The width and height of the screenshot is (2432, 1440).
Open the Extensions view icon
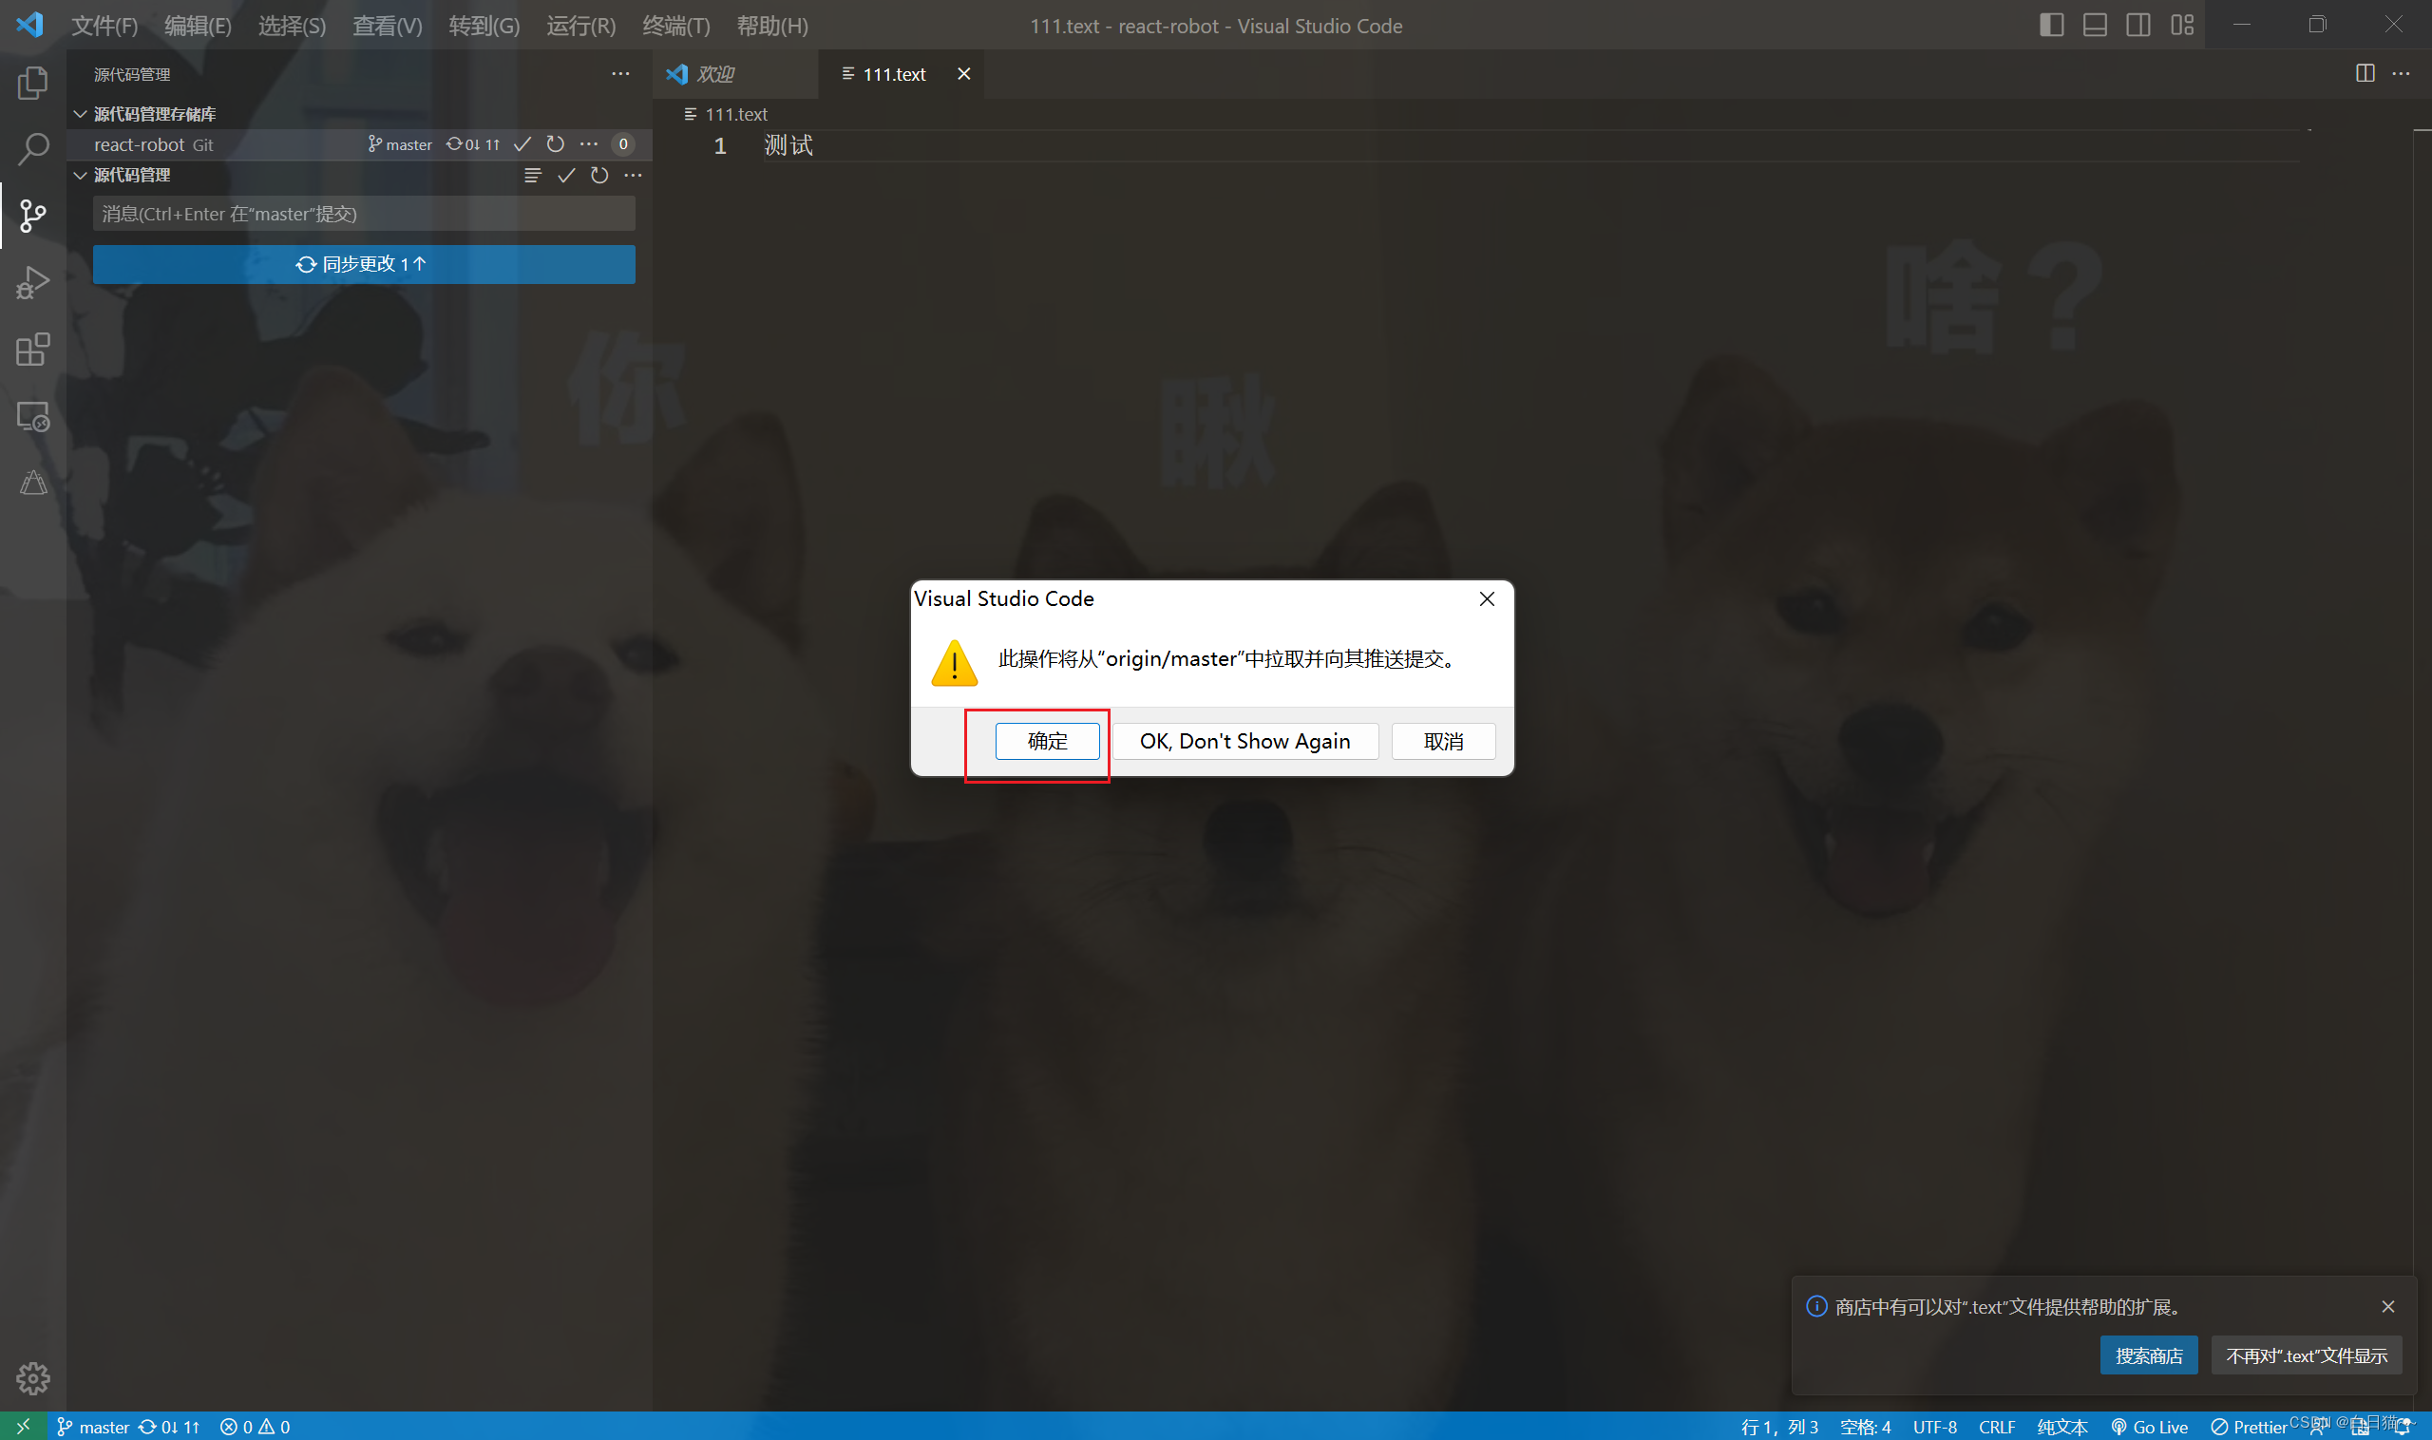[32, 350]
